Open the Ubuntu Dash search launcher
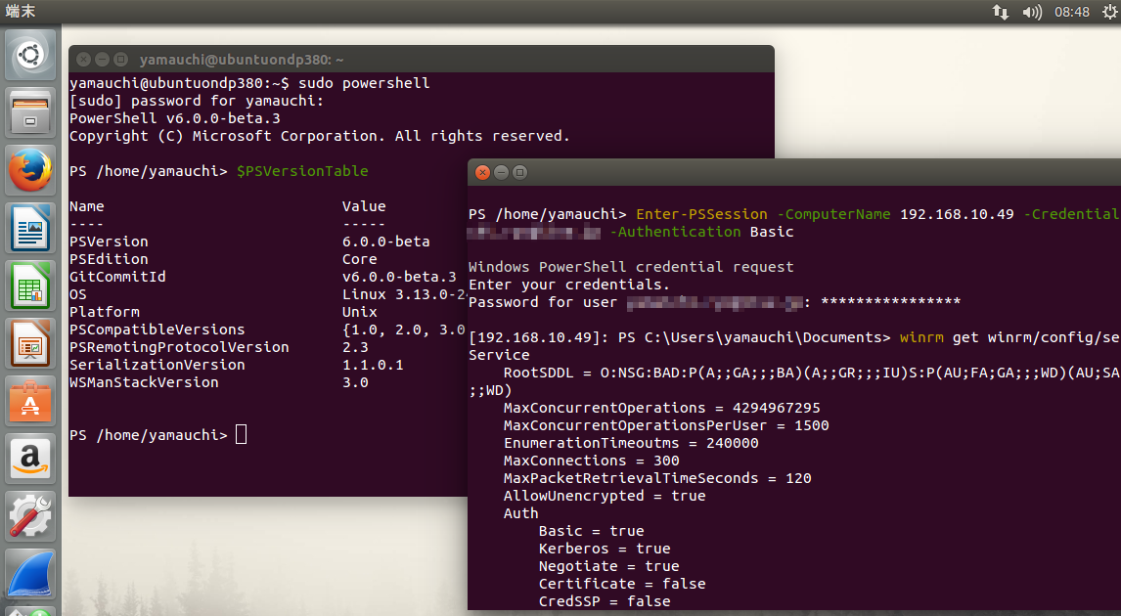The height and width of the screenshot is (616, 1121). point(30,55)
